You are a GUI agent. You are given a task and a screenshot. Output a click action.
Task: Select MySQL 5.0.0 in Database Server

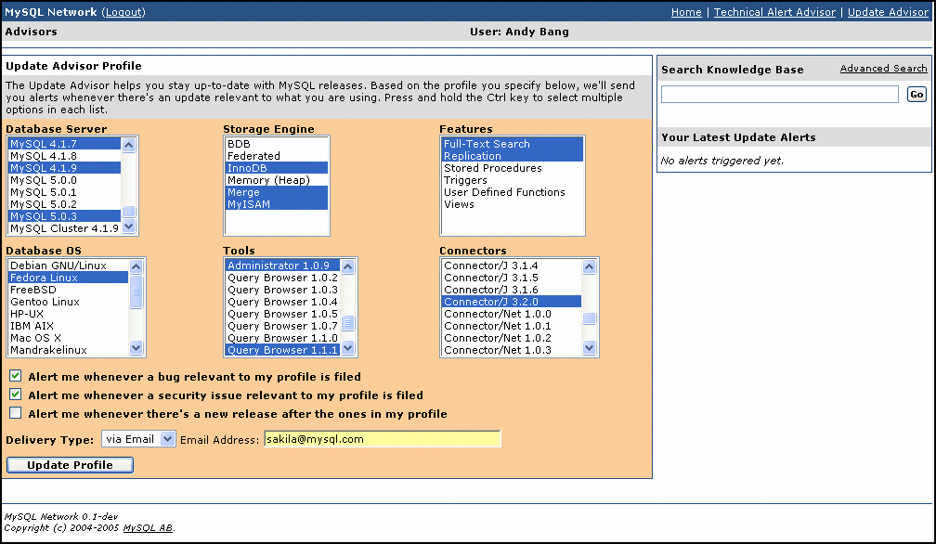point(64,179)
